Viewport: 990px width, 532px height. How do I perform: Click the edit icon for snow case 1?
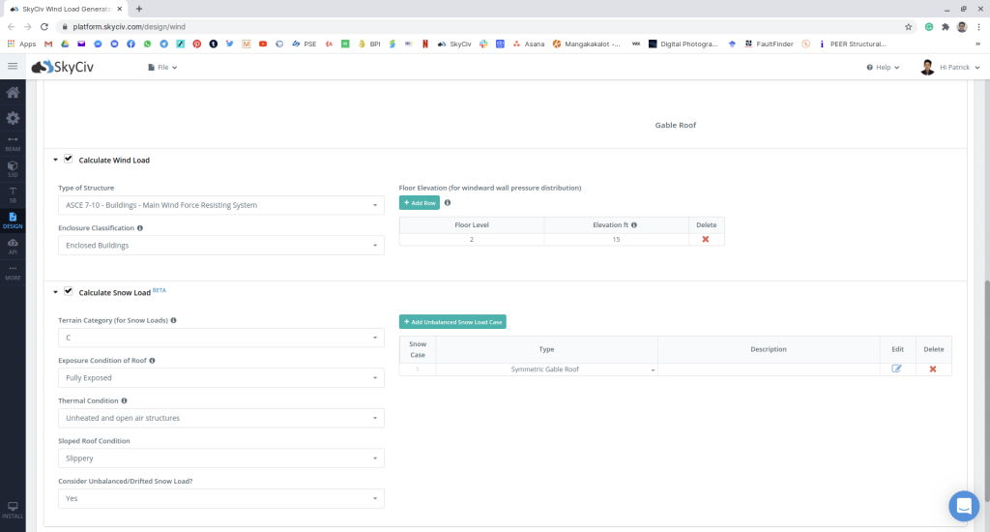[x=896, y=369]
